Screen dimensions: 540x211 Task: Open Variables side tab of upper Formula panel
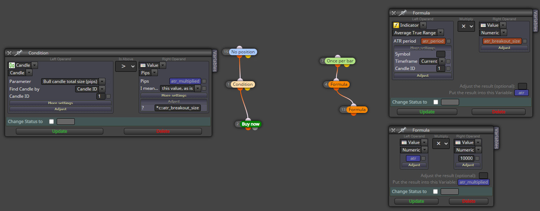click(x=536, y=21)
